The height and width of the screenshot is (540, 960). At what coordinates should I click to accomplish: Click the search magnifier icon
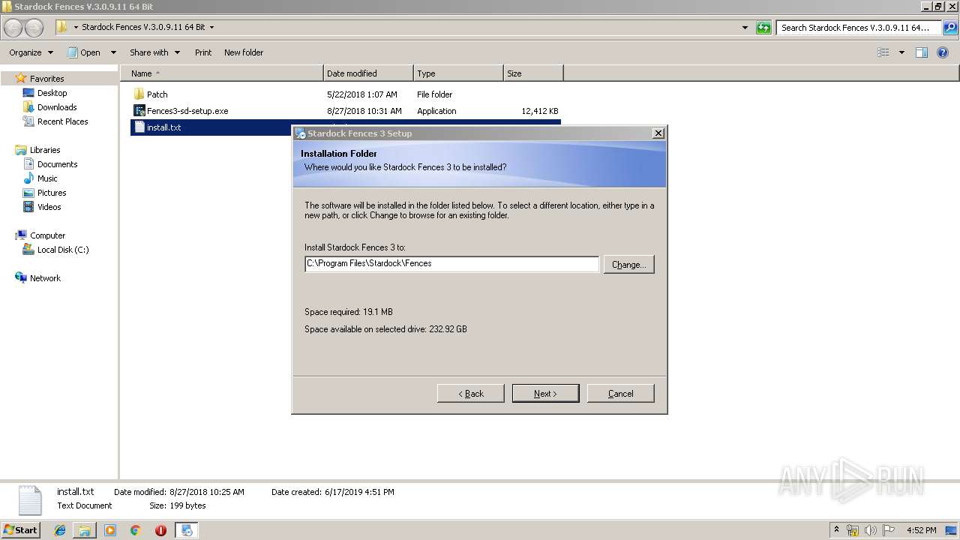(950, 28)
